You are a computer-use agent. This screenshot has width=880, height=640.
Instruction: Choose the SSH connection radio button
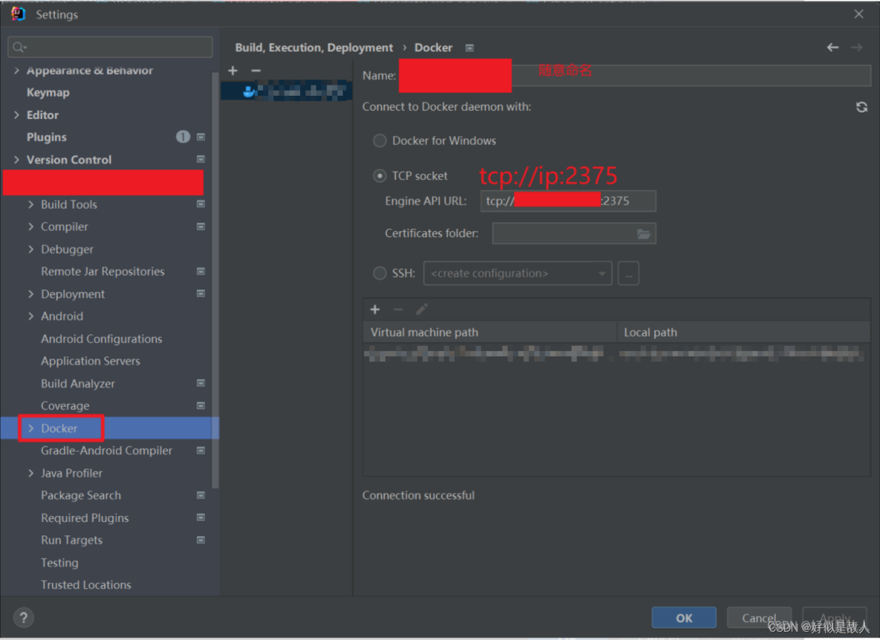(379, 273)
